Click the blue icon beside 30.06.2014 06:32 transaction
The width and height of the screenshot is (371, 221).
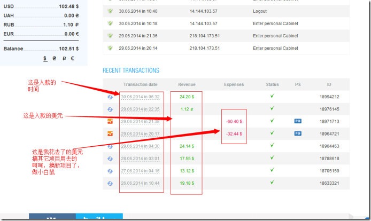(110, 97)
